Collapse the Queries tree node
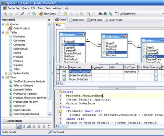This screenshot has width=164, height=136. point(3,24)
